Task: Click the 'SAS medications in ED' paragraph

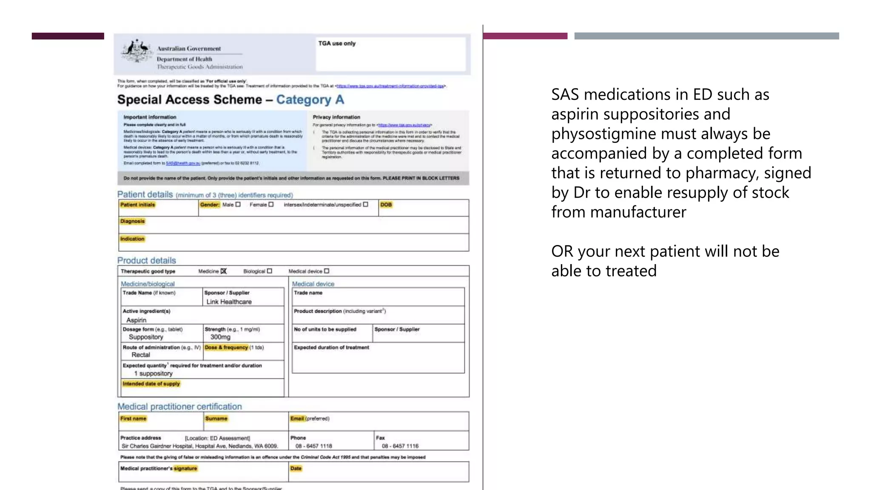Action: tap(681, 153)
